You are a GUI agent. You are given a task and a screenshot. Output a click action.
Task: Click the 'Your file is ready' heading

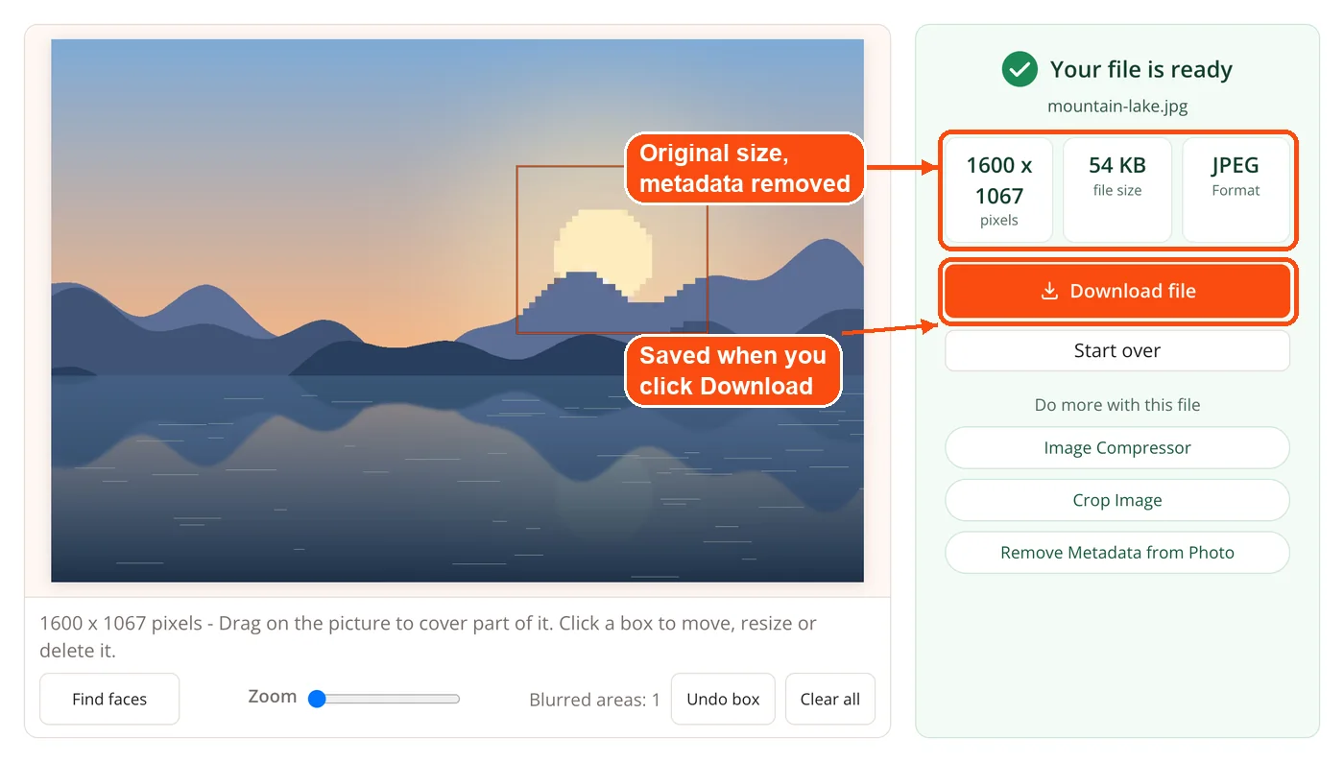[1141, 69]
